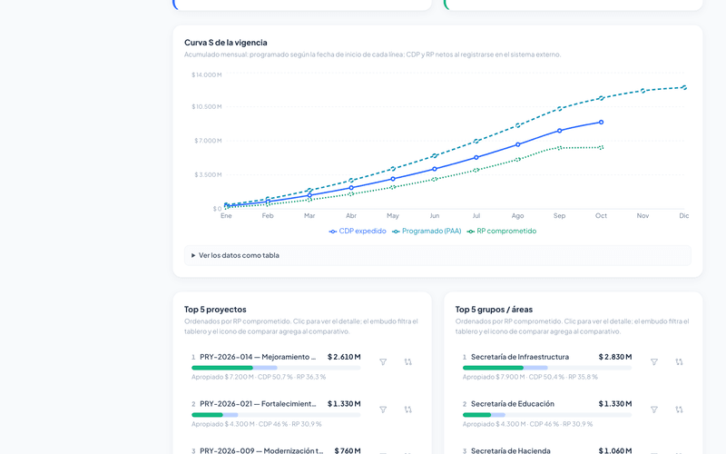Expand 'Ver los datos como tabla'

click(437, 255)
